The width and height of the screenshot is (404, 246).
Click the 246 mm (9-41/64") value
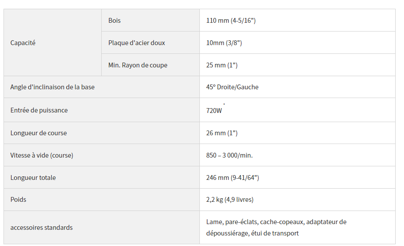coord(232,178)
